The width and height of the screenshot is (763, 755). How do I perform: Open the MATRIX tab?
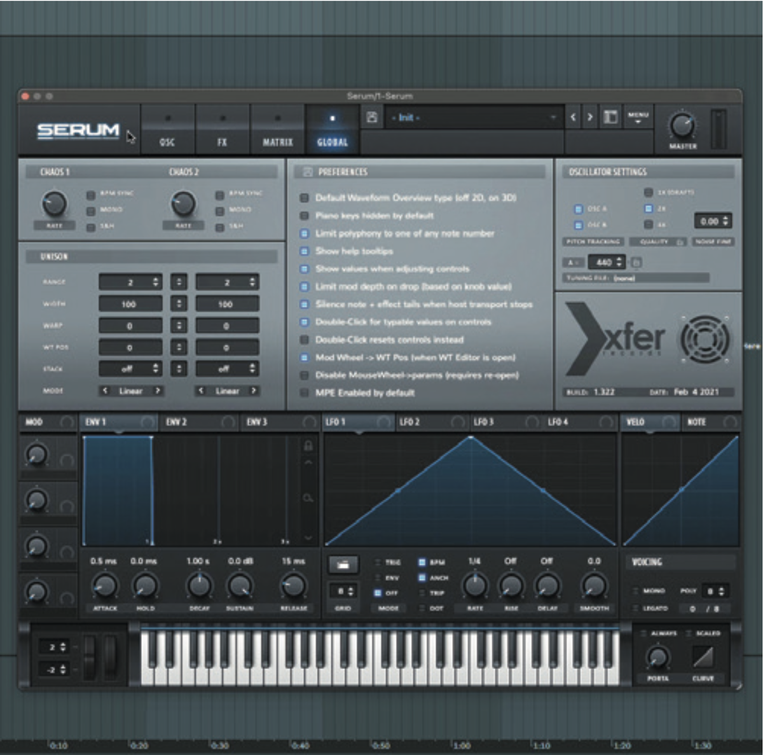[x=277, y=130]
